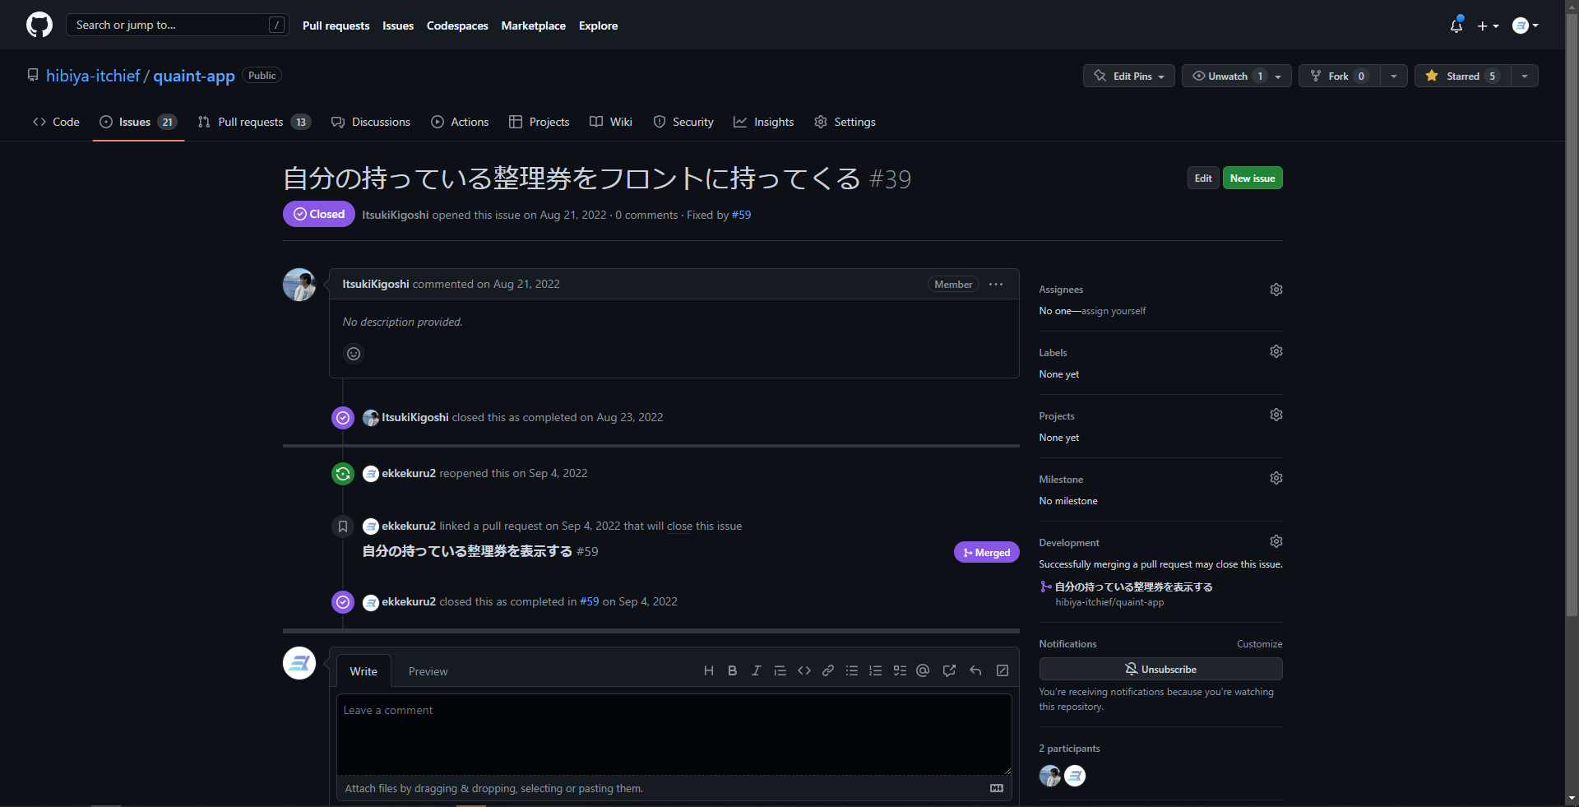This screenshot has width=1579, height=807.
Task: Edit the issue title
Action: [x=1203, y=178]
